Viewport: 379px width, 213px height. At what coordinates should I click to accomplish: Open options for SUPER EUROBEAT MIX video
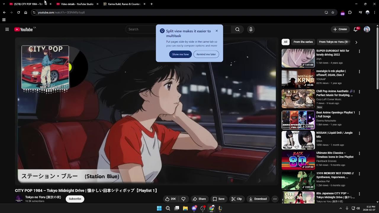359,51
